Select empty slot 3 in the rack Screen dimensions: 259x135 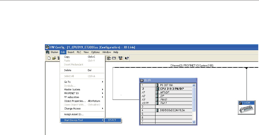click(166, 107)
